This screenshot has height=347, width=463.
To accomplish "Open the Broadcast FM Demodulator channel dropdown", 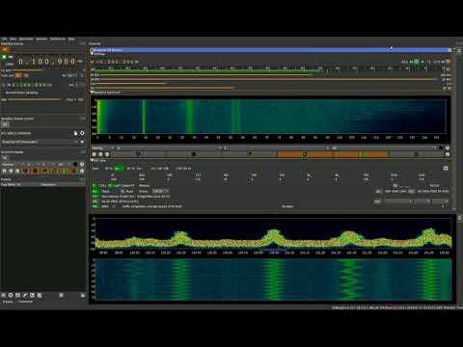I will [40, 142].
